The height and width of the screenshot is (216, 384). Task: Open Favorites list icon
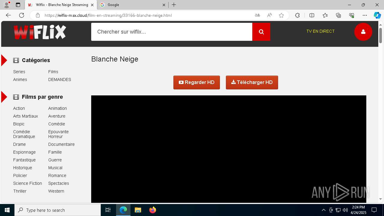click(325, 15)
